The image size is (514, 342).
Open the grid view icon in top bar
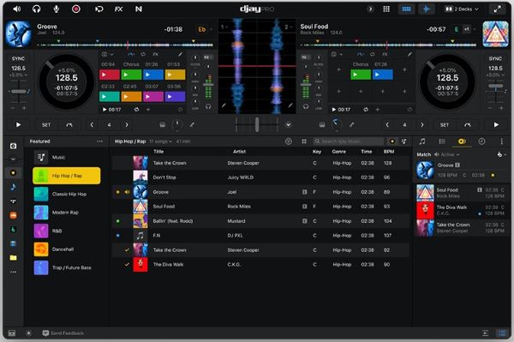(x=386, y=9)
